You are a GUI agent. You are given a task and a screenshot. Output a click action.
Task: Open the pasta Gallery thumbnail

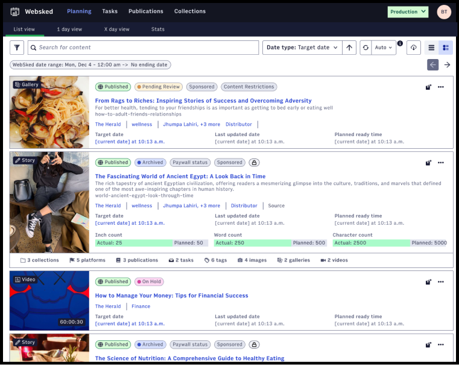click(x=49, y=112)
